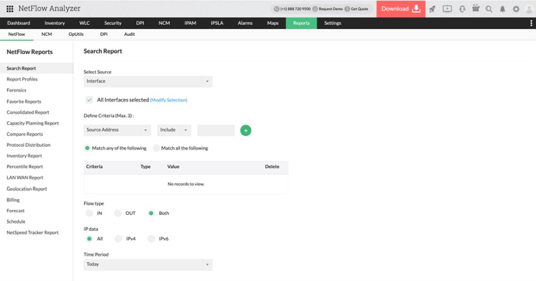Open the DPI menu in the main navigation
536x281 pixels.
click(x=140, y=23)
